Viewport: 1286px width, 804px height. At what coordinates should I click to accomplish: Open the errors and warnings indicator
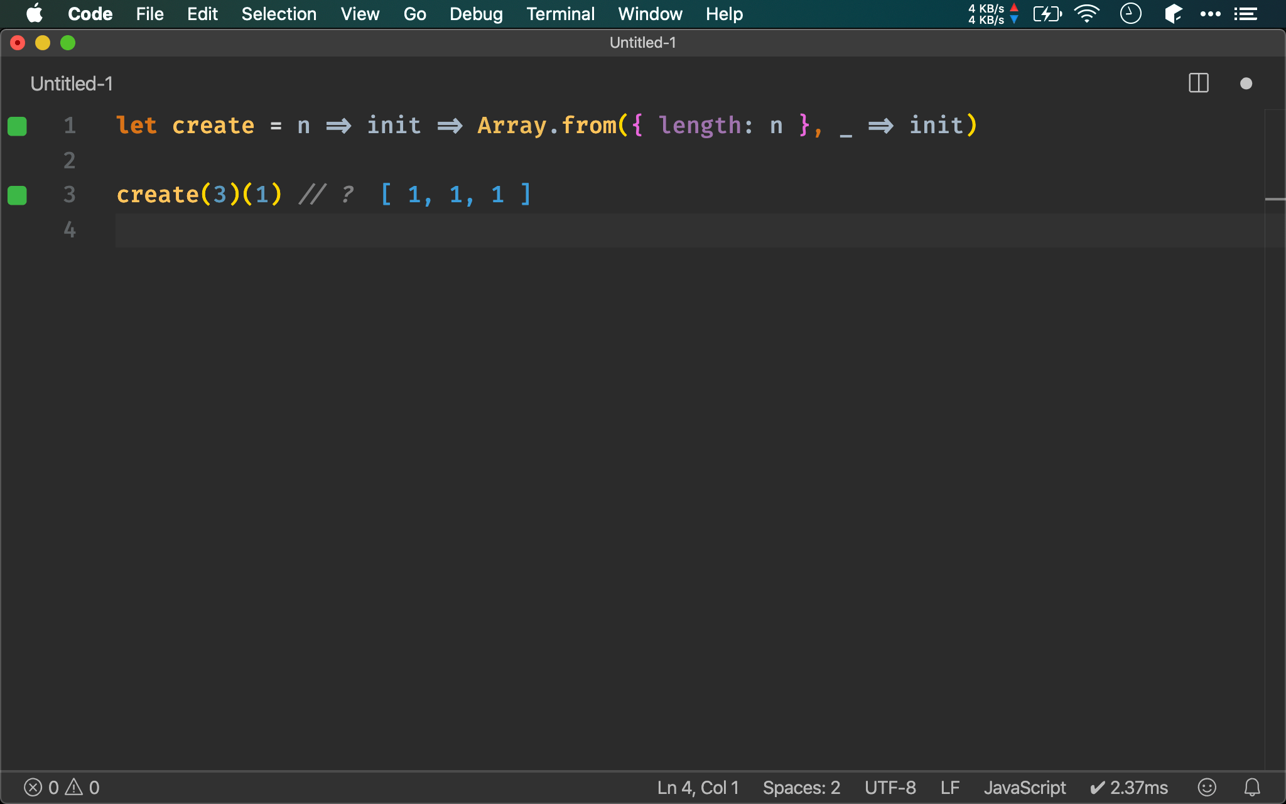(62, 787)
